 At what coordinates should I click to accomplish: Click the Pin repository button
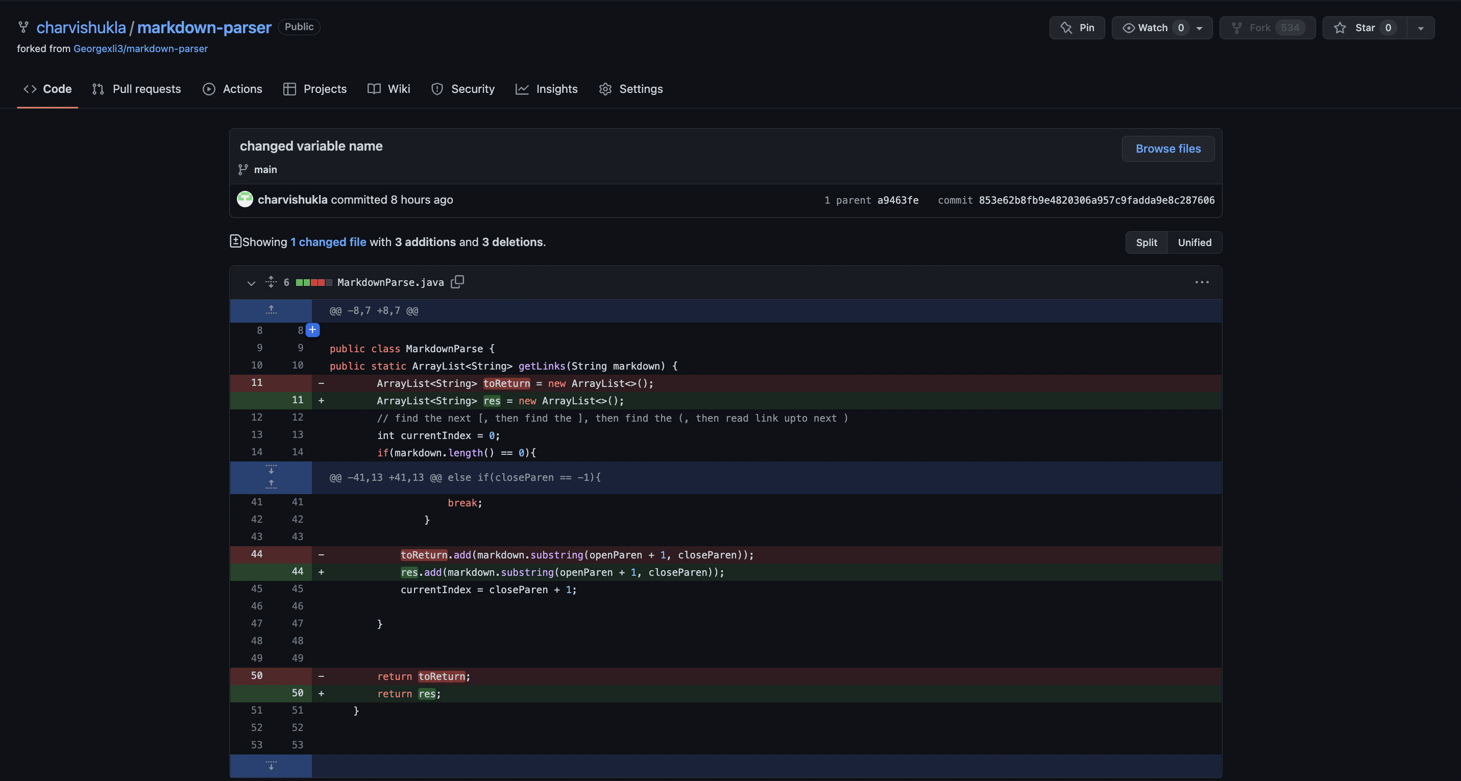(x=1077, y=28)
